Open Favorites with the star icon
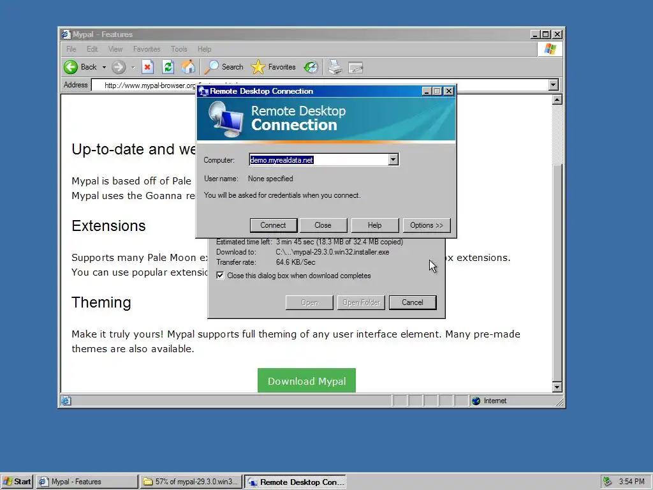Viewport: 653px width, 490px height. click(258, 67)
